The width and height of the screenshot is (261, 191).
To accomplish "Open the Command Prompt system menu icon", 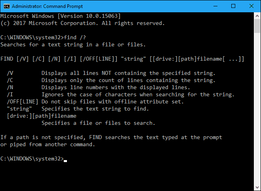I will [x=7, y=6].
